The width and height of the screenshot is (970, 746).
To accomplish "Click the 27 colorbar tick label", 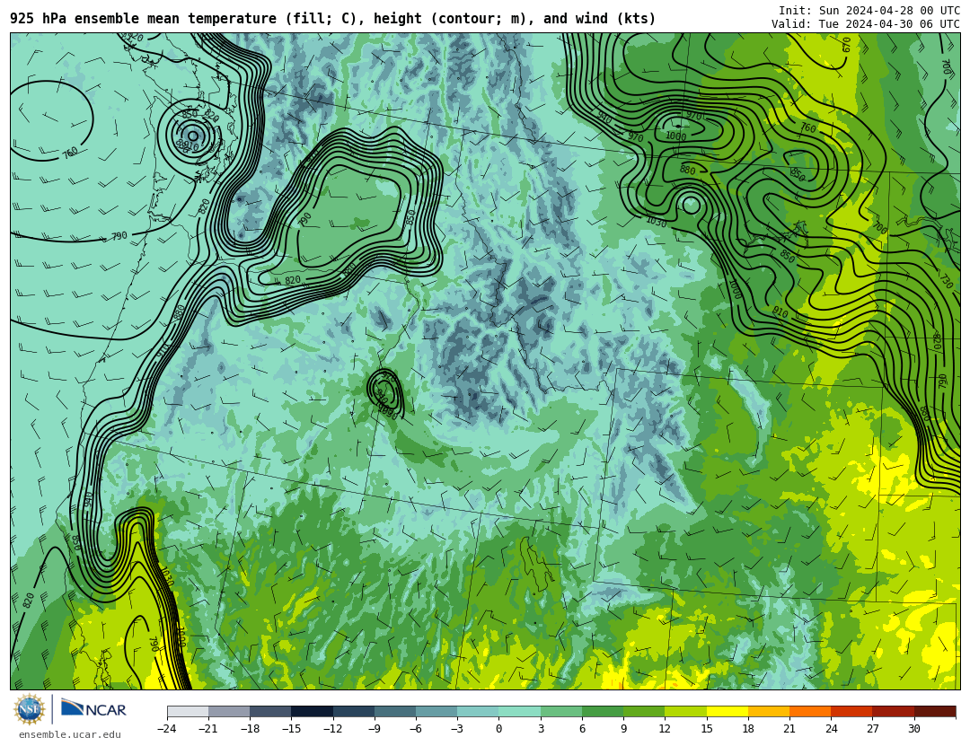I will [x=872, y=729].
